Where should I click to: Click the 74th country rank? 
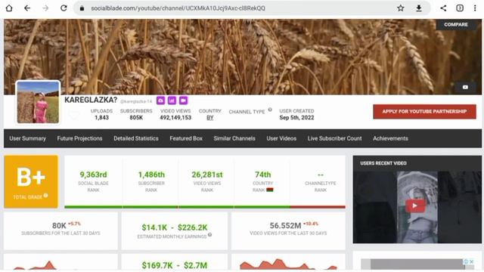coord(262,175)
